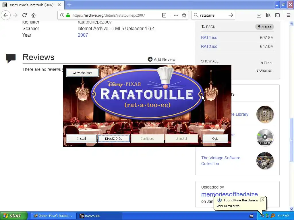The height and width of the screenshot is (220, 294).
Task: Click the 8 Original text
Action: [264, 70]
